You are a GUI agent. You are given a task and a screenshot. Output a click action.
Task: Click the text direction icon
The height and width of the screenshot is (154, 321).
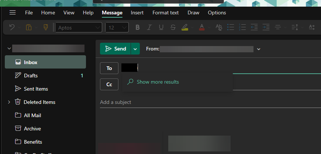point(311,27)
